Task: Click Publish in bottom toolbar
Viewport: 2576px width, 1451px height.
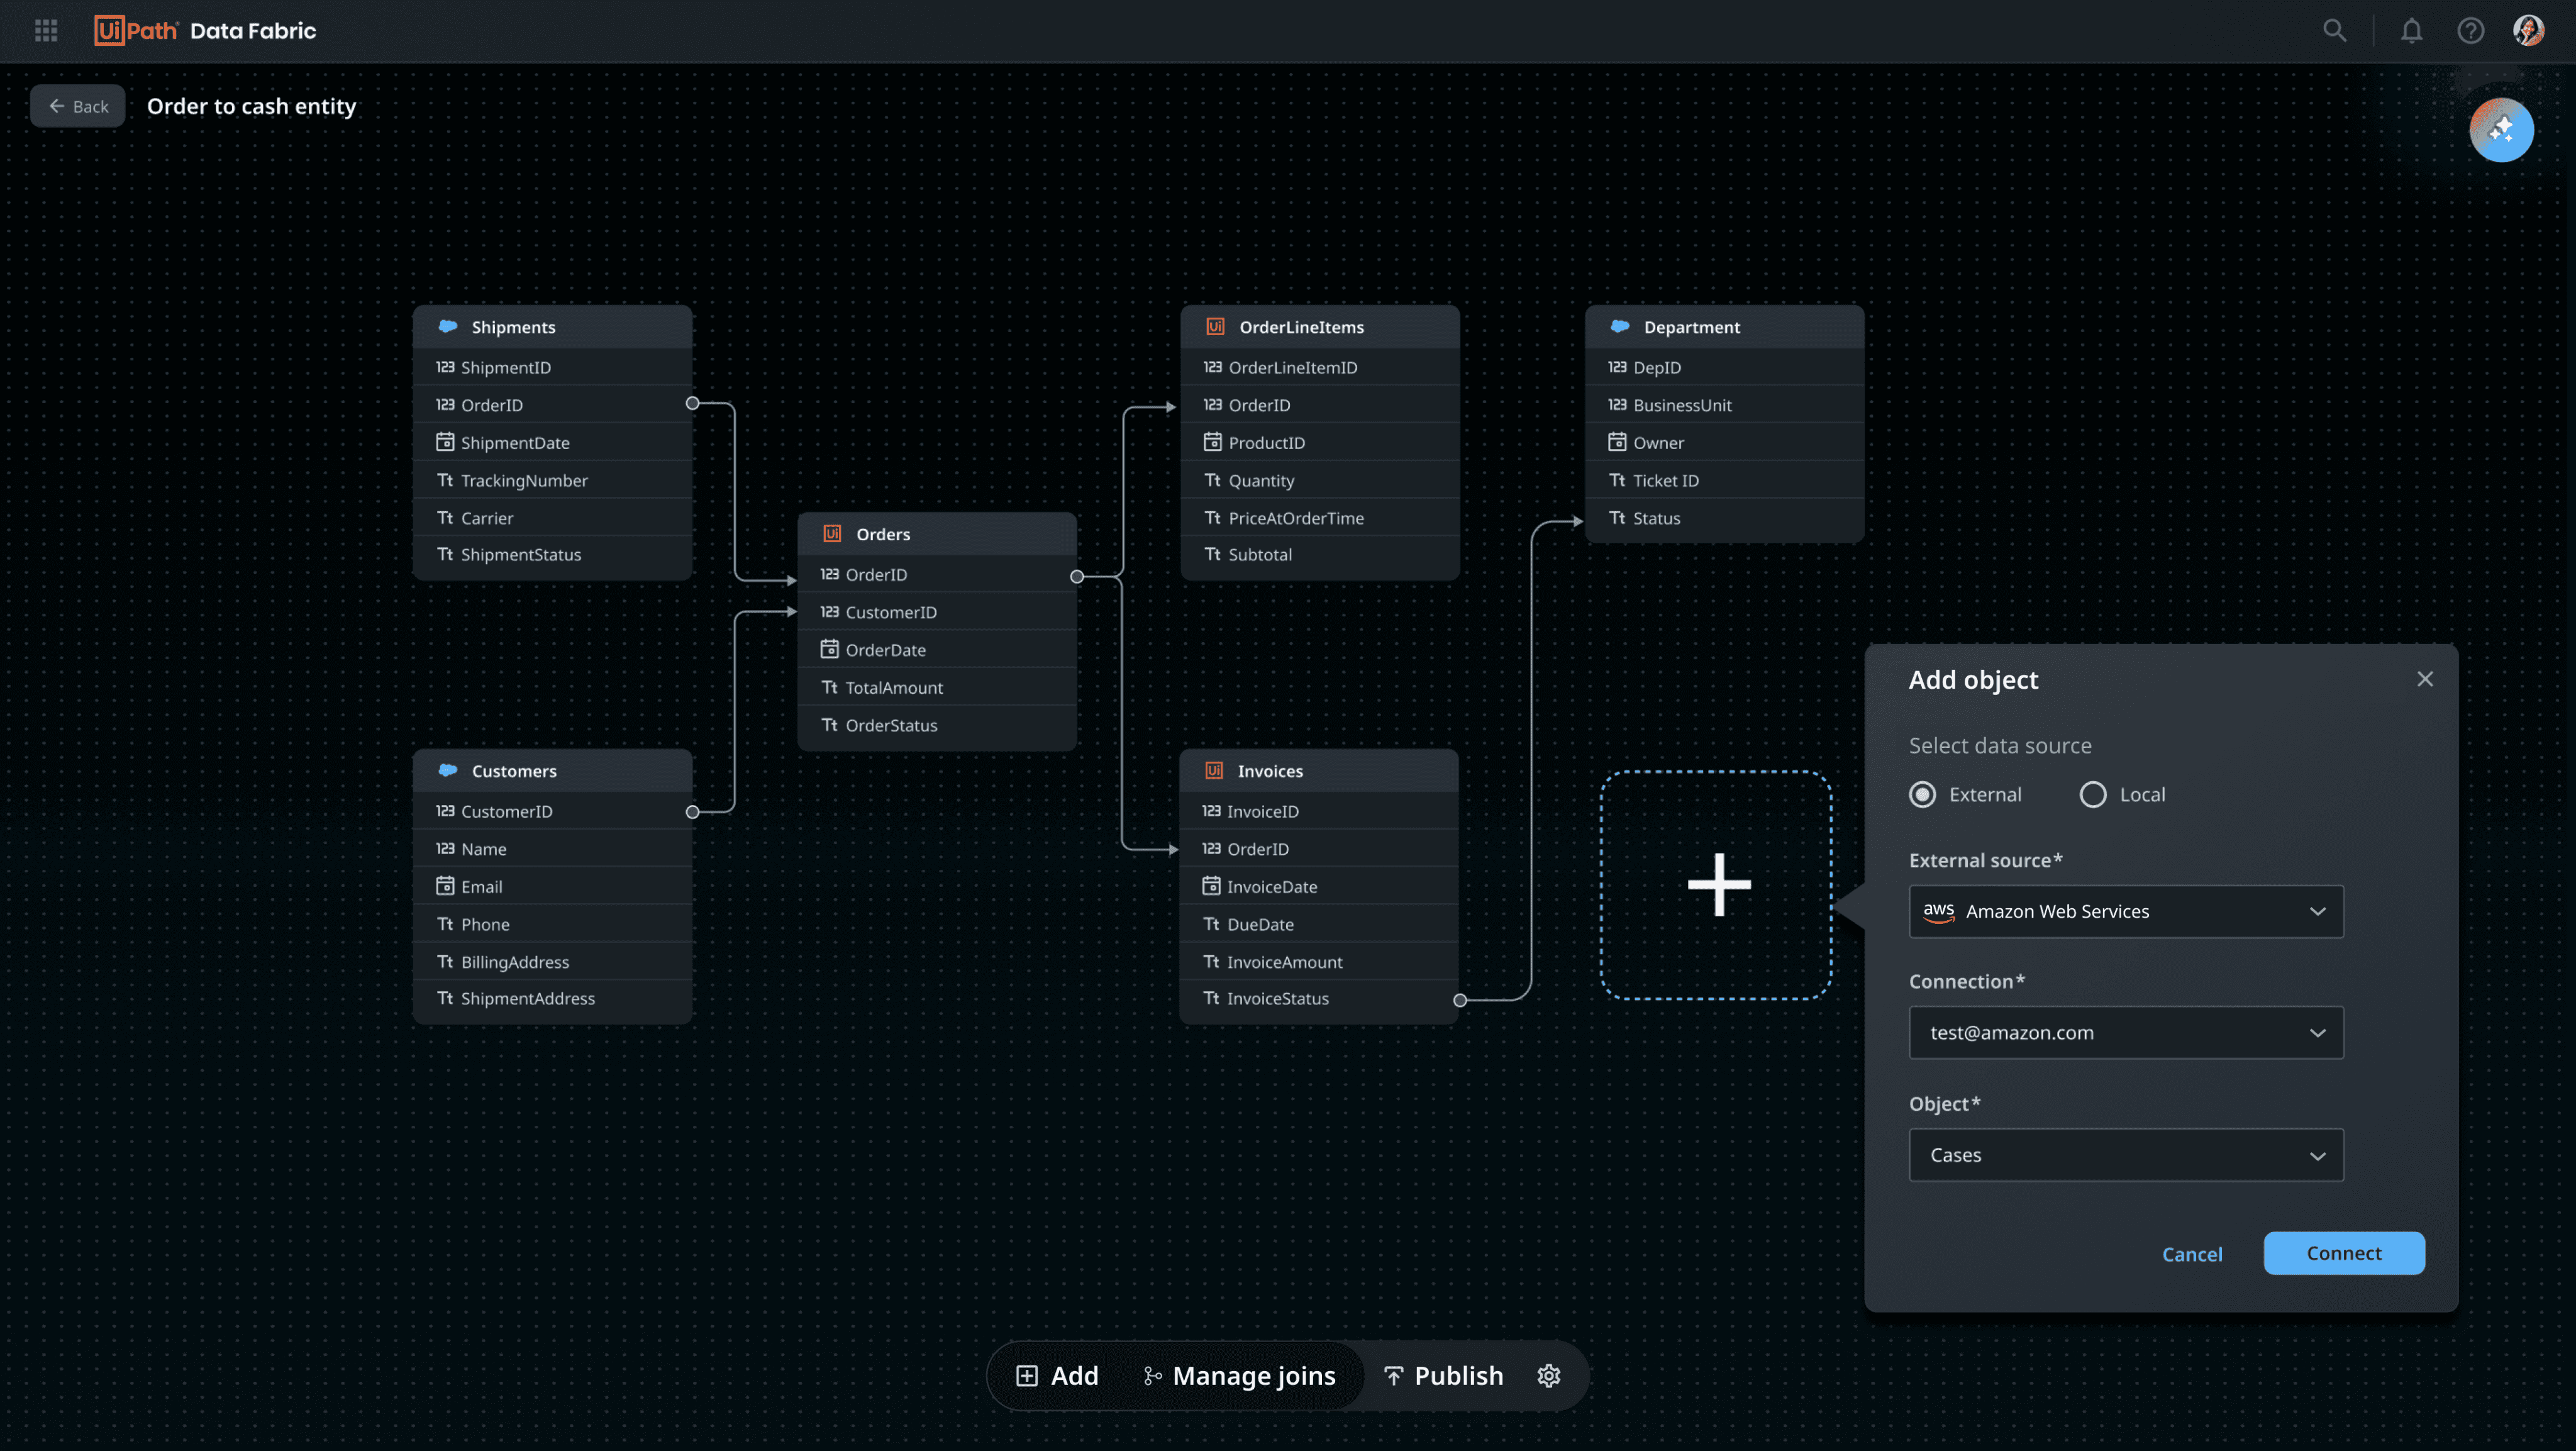Action: (x=1443, y=1376)
